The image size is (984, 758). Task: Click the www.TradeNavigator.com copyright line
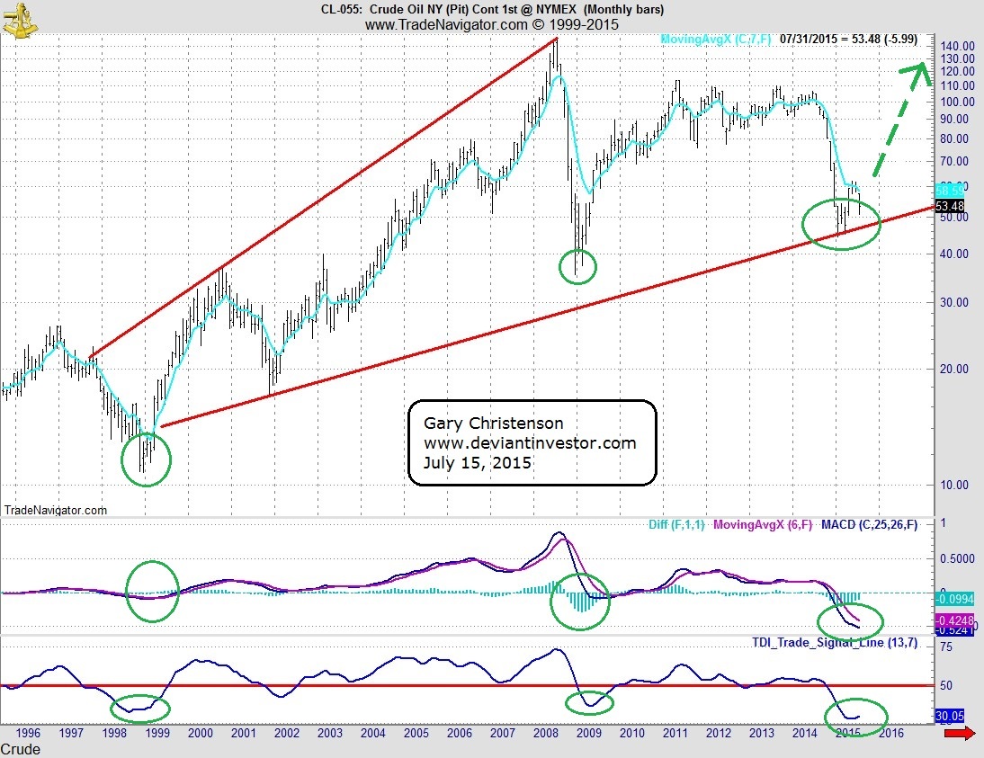click(492, 24)
